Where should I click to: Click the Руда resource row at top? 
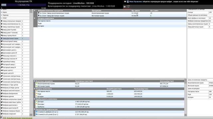coord(112,23)
